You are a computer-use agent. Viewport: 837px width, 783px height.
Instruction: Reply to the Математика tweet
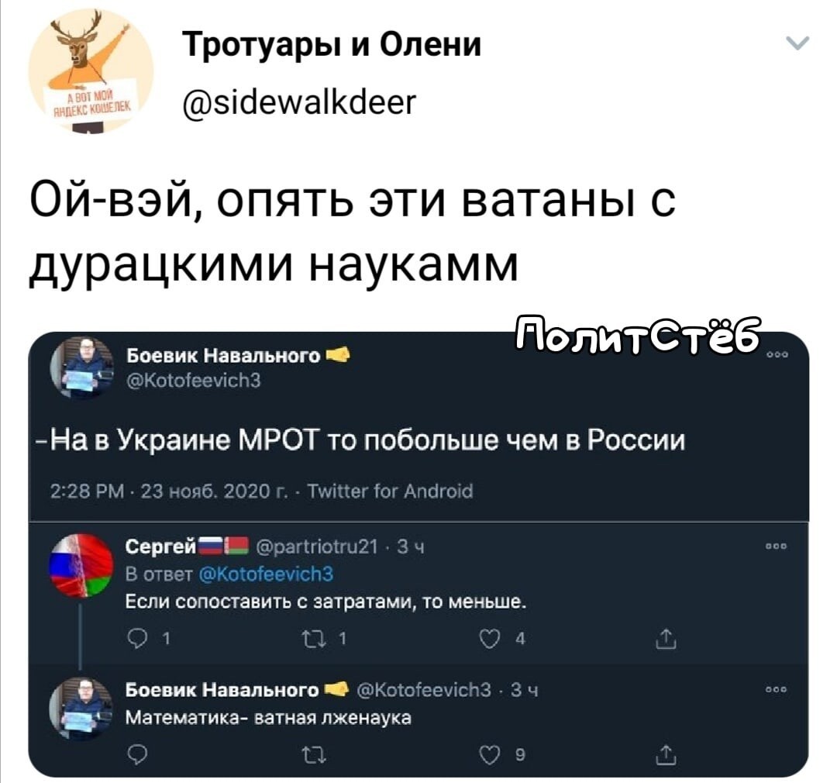point(138,755)
